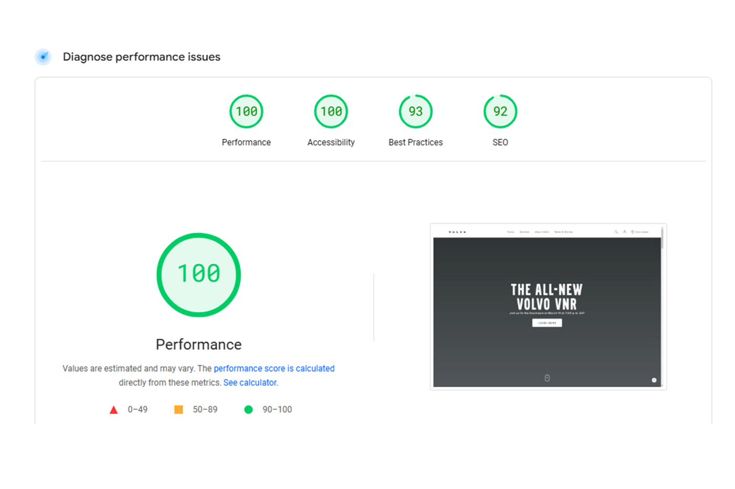Open the Trucks menu item
735x489 pixels.
pyautogui.click(x=510, y=231)
